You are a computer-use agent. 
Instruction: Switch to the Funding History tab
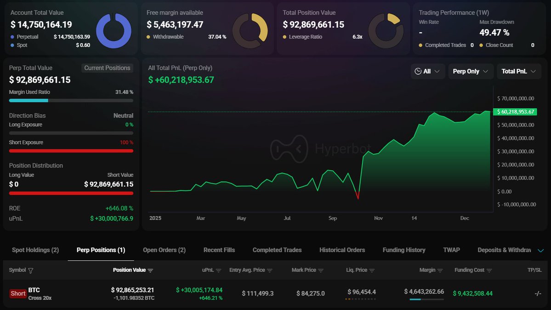(404, 250)
